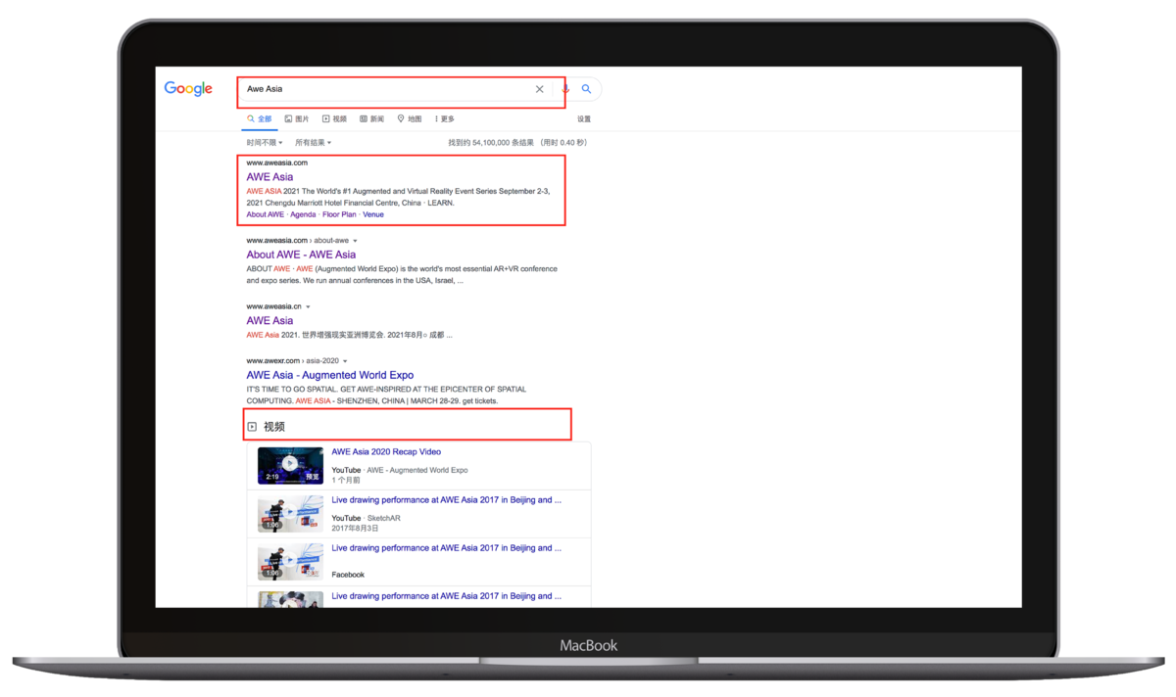Open the 时间不限 time filter dropdown
The width and height of the screenshot is (1176, 697).
(x=267, y=143)
